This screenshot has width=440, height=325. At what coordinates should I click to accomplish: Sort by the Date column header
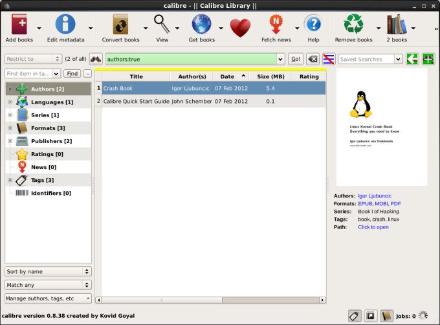(230, 76)
